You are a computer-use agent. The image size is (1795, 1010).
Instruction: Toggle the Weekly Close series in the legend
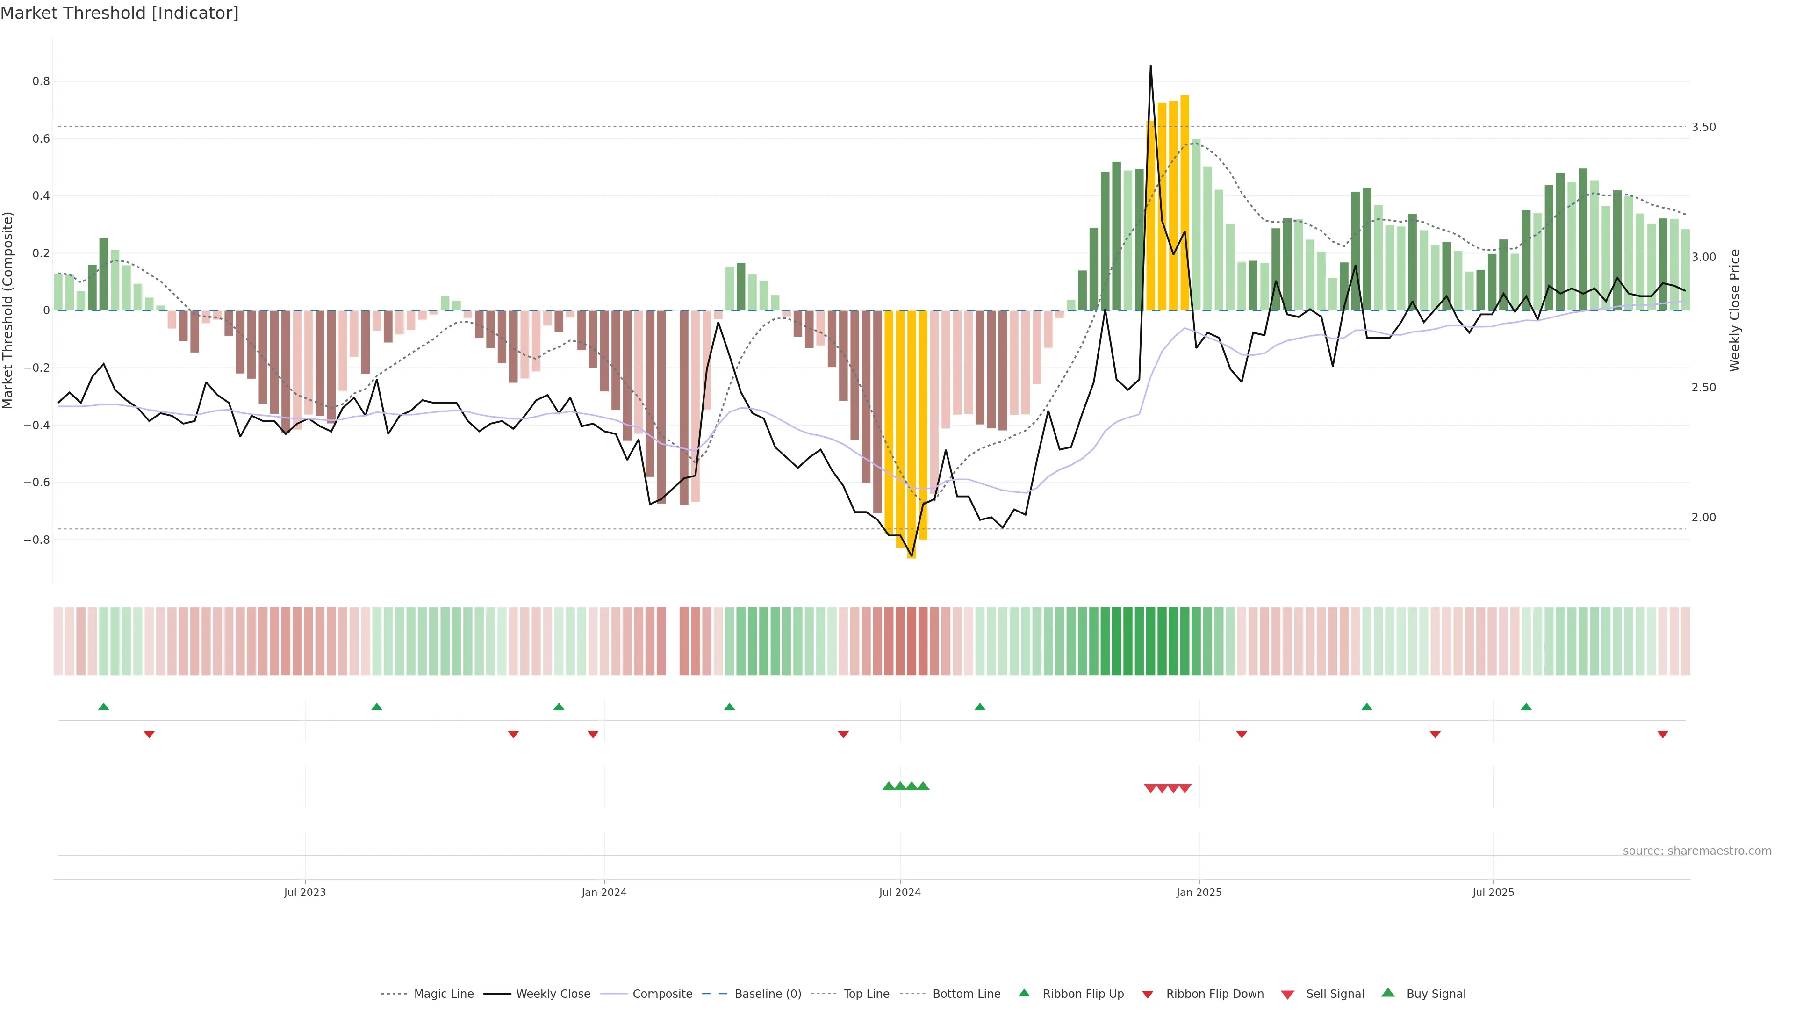(553, 994)
